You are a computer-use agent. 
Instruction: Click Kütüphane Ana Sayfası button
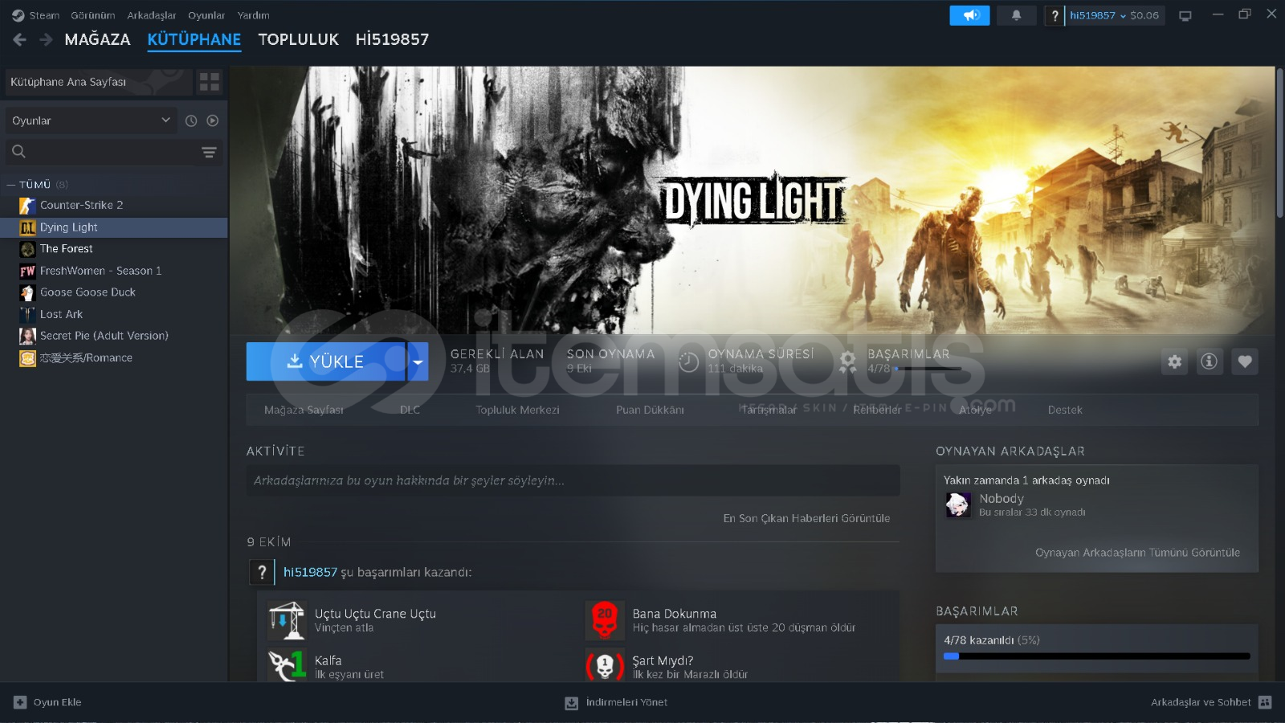point(99,82)
